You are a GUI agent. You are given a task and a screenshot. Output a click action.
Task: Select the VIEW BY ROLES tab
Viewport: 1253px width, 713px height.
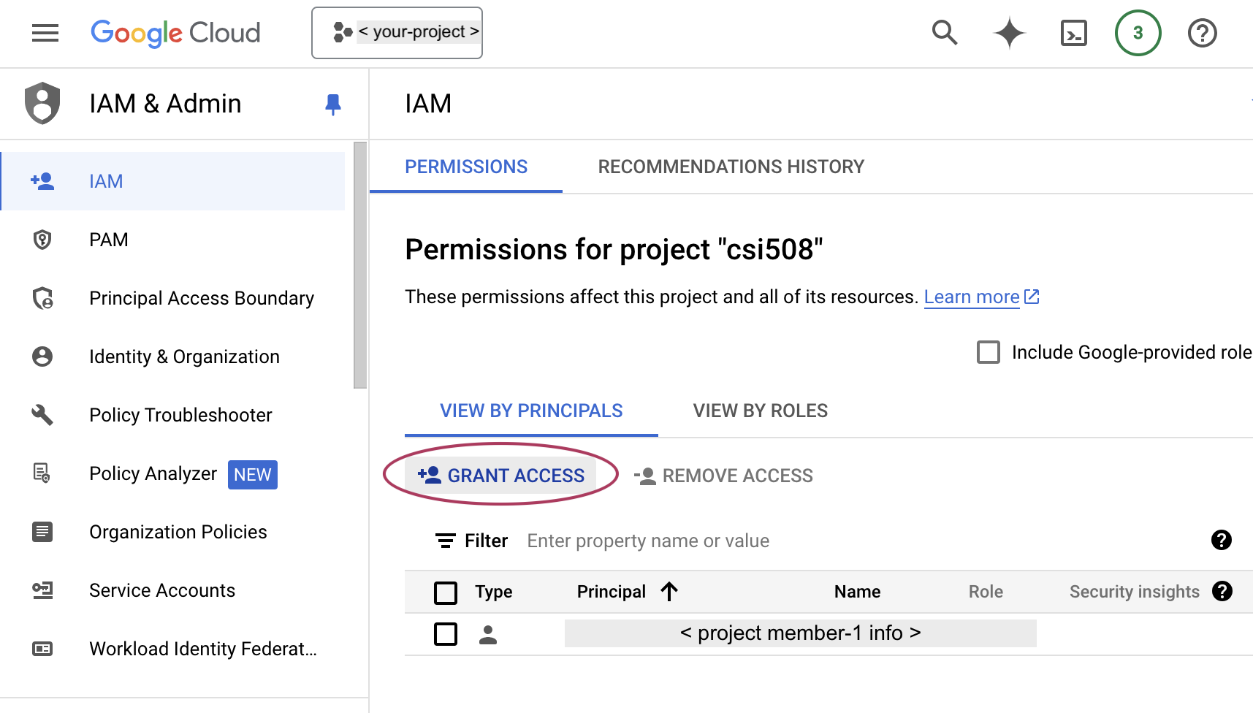[x=760, y=411]
